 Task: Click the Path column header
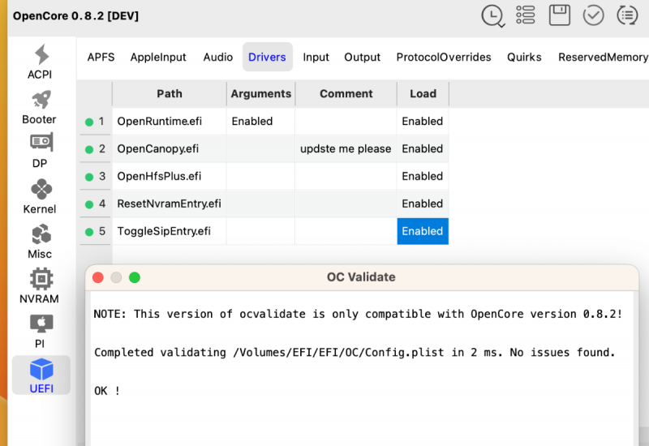tap(169, 94)
